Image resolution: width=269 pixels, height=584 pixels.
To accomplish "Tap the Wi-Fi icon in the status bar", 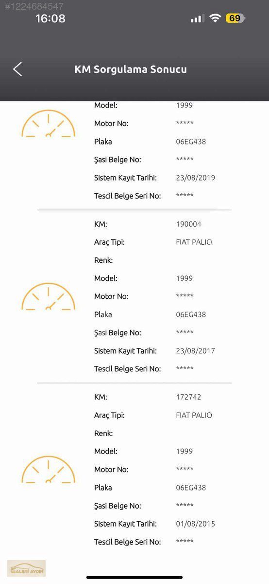I will point(215,18).
